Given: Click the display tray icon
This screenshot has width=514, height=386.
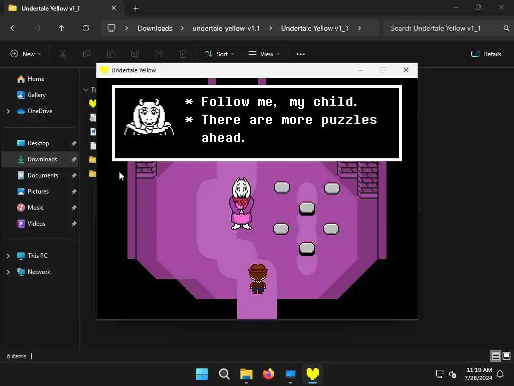Looking at the screenshot, I should pos(440,374).
